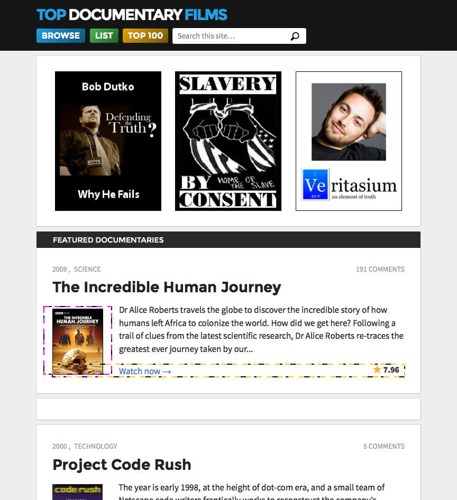Open the Project Code Rush title
Viewport: 457px width, 500px height.
pos(122,465)
